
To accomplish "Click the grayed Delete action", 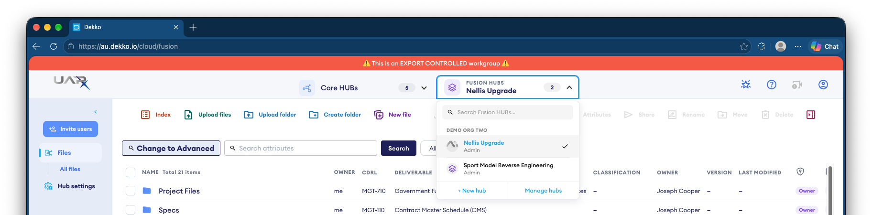I will [777, 115].
